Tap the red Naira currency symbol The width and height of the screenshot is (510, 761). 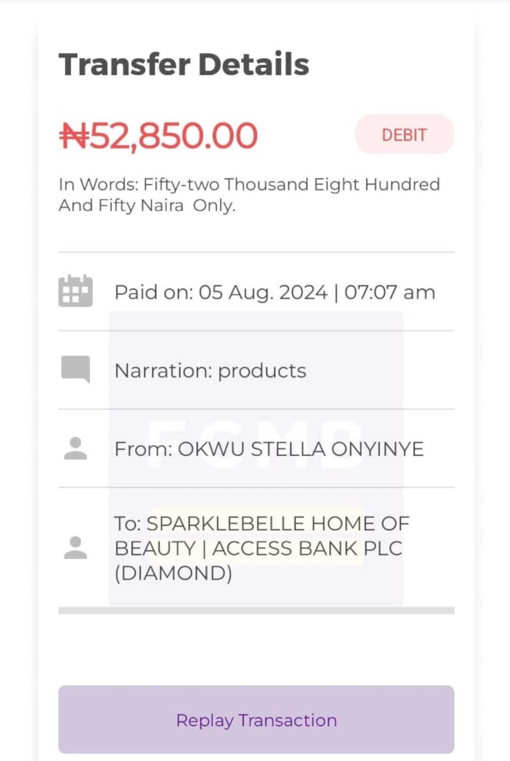[x=74, y=136]
